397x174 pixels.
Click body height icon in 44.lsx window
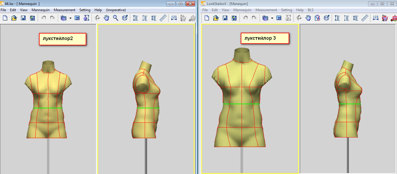coord(86,18)
